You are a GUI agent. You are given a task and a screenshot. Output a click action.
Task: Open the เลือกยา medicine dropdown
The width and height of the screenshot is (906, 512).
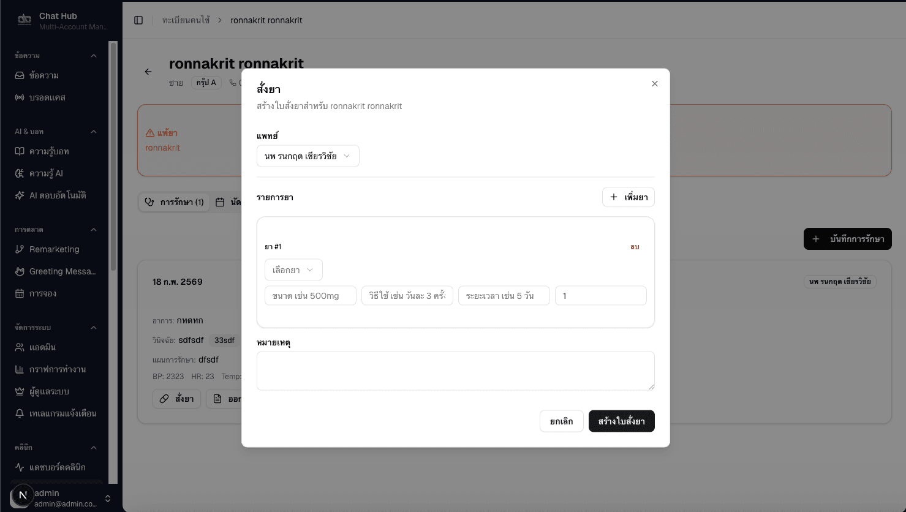click(293, 270)
